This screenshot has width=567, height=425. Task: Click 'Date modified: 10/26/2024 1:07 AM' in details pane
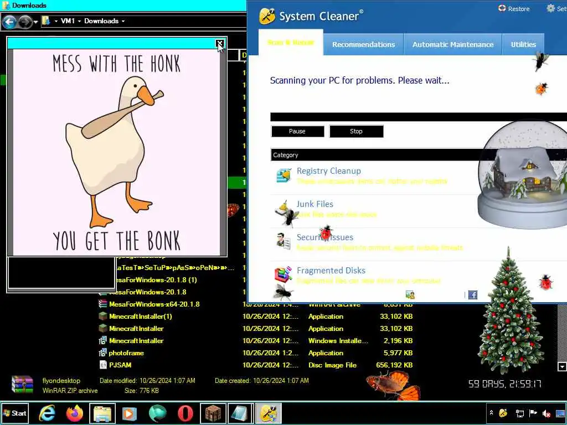tap(147, 381)
